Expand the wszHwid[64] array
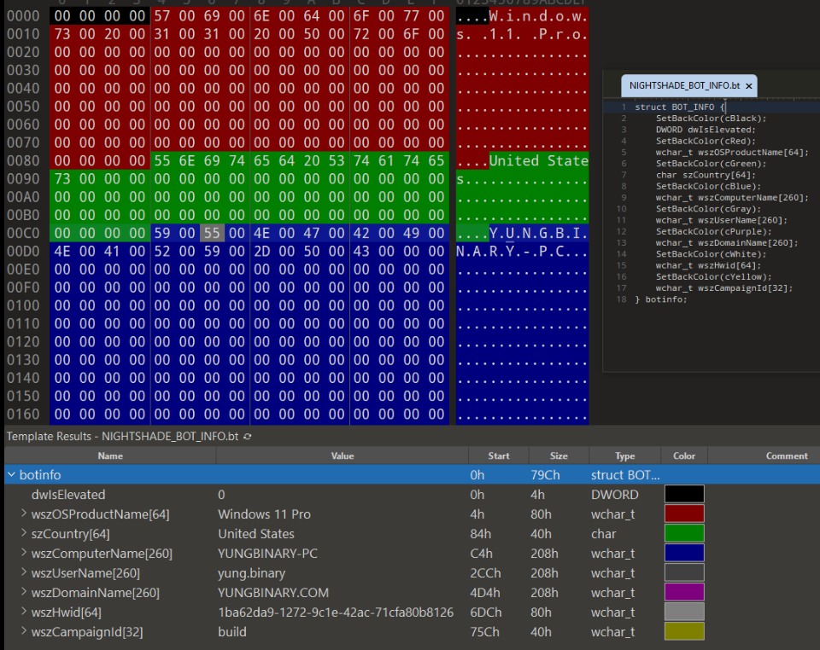The image size is (820, 650). coord(24,612)
